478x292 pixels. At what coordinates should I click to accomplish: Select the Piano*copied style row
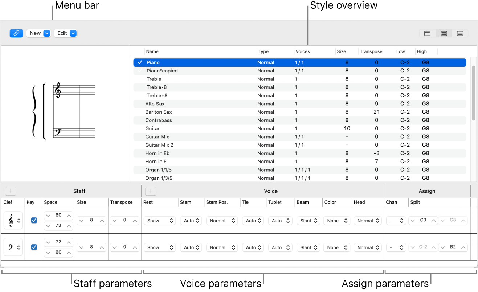point(300,71)
